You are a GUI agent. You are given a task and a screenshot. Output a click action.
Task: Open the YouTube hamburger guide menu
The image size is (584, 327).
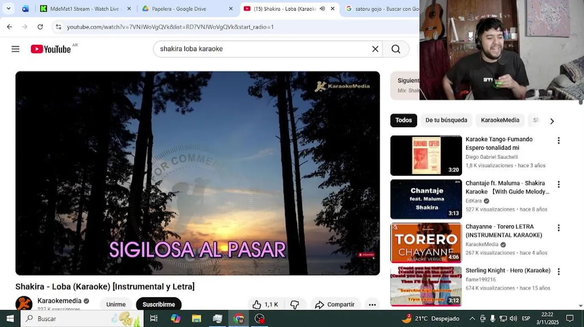[15, 49]
